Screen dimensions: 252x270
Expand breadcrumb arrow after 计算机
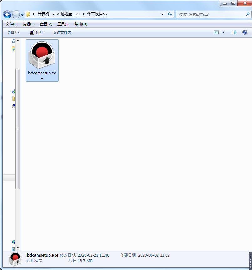point(53,14)
